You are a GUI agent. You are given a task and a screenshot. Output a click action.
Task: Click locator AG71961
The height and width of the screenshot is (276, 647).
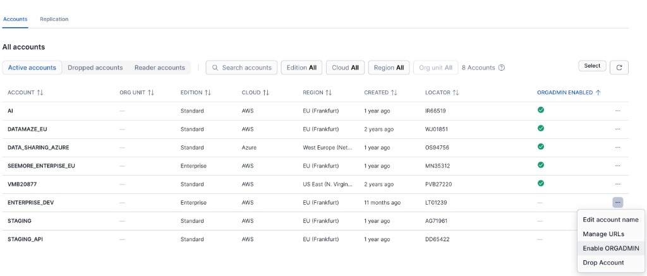click(436, 220)
